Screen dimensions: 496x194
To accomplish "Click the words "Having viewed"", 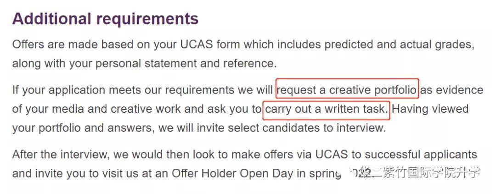I will coord(430,109).
